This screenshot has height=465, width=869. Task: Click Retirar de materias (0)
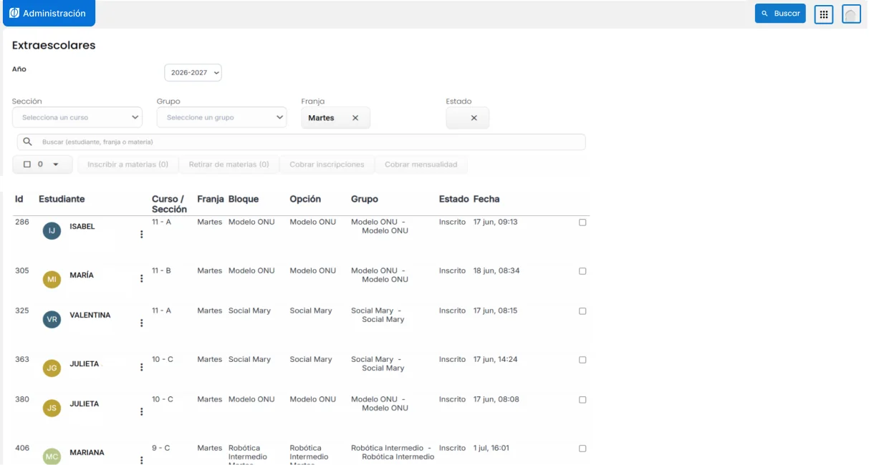(x=229, y=165)
